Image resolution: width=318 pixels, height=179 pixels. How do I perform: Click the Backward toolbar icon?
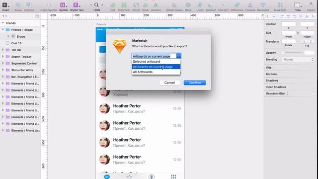pyautogui.click(x=263, y=5)
